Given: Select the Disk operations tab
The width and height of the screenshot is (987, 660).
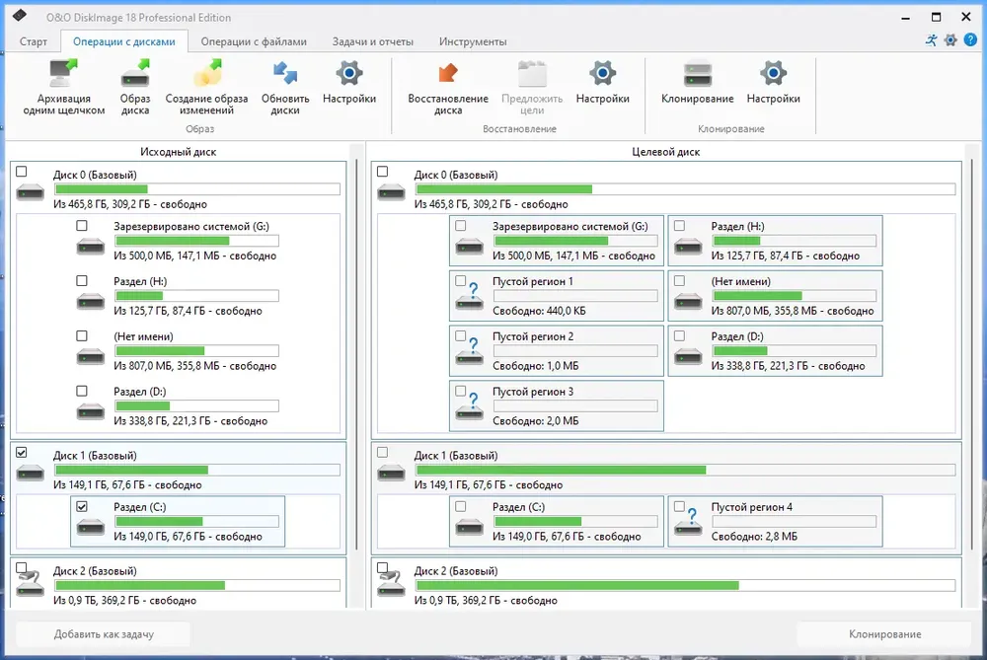Looking at the screenshot, I should (124, 41).
